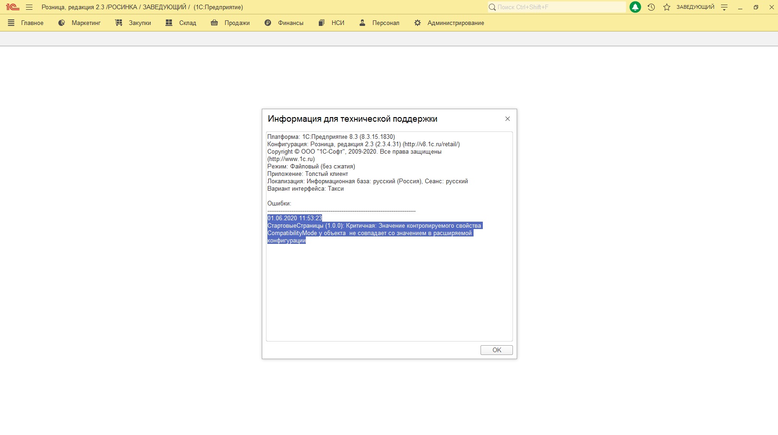The width and height of the screenshot is (778, 435).
Task: Click the ЗАВЕДУЮЩИЙ user name
Action: click(x=695, y=7)
